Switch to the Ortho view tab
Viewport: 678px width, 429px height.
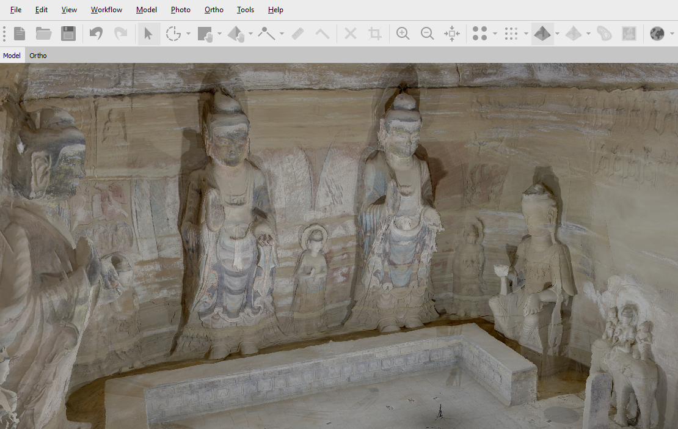click(x=38, y=56)
